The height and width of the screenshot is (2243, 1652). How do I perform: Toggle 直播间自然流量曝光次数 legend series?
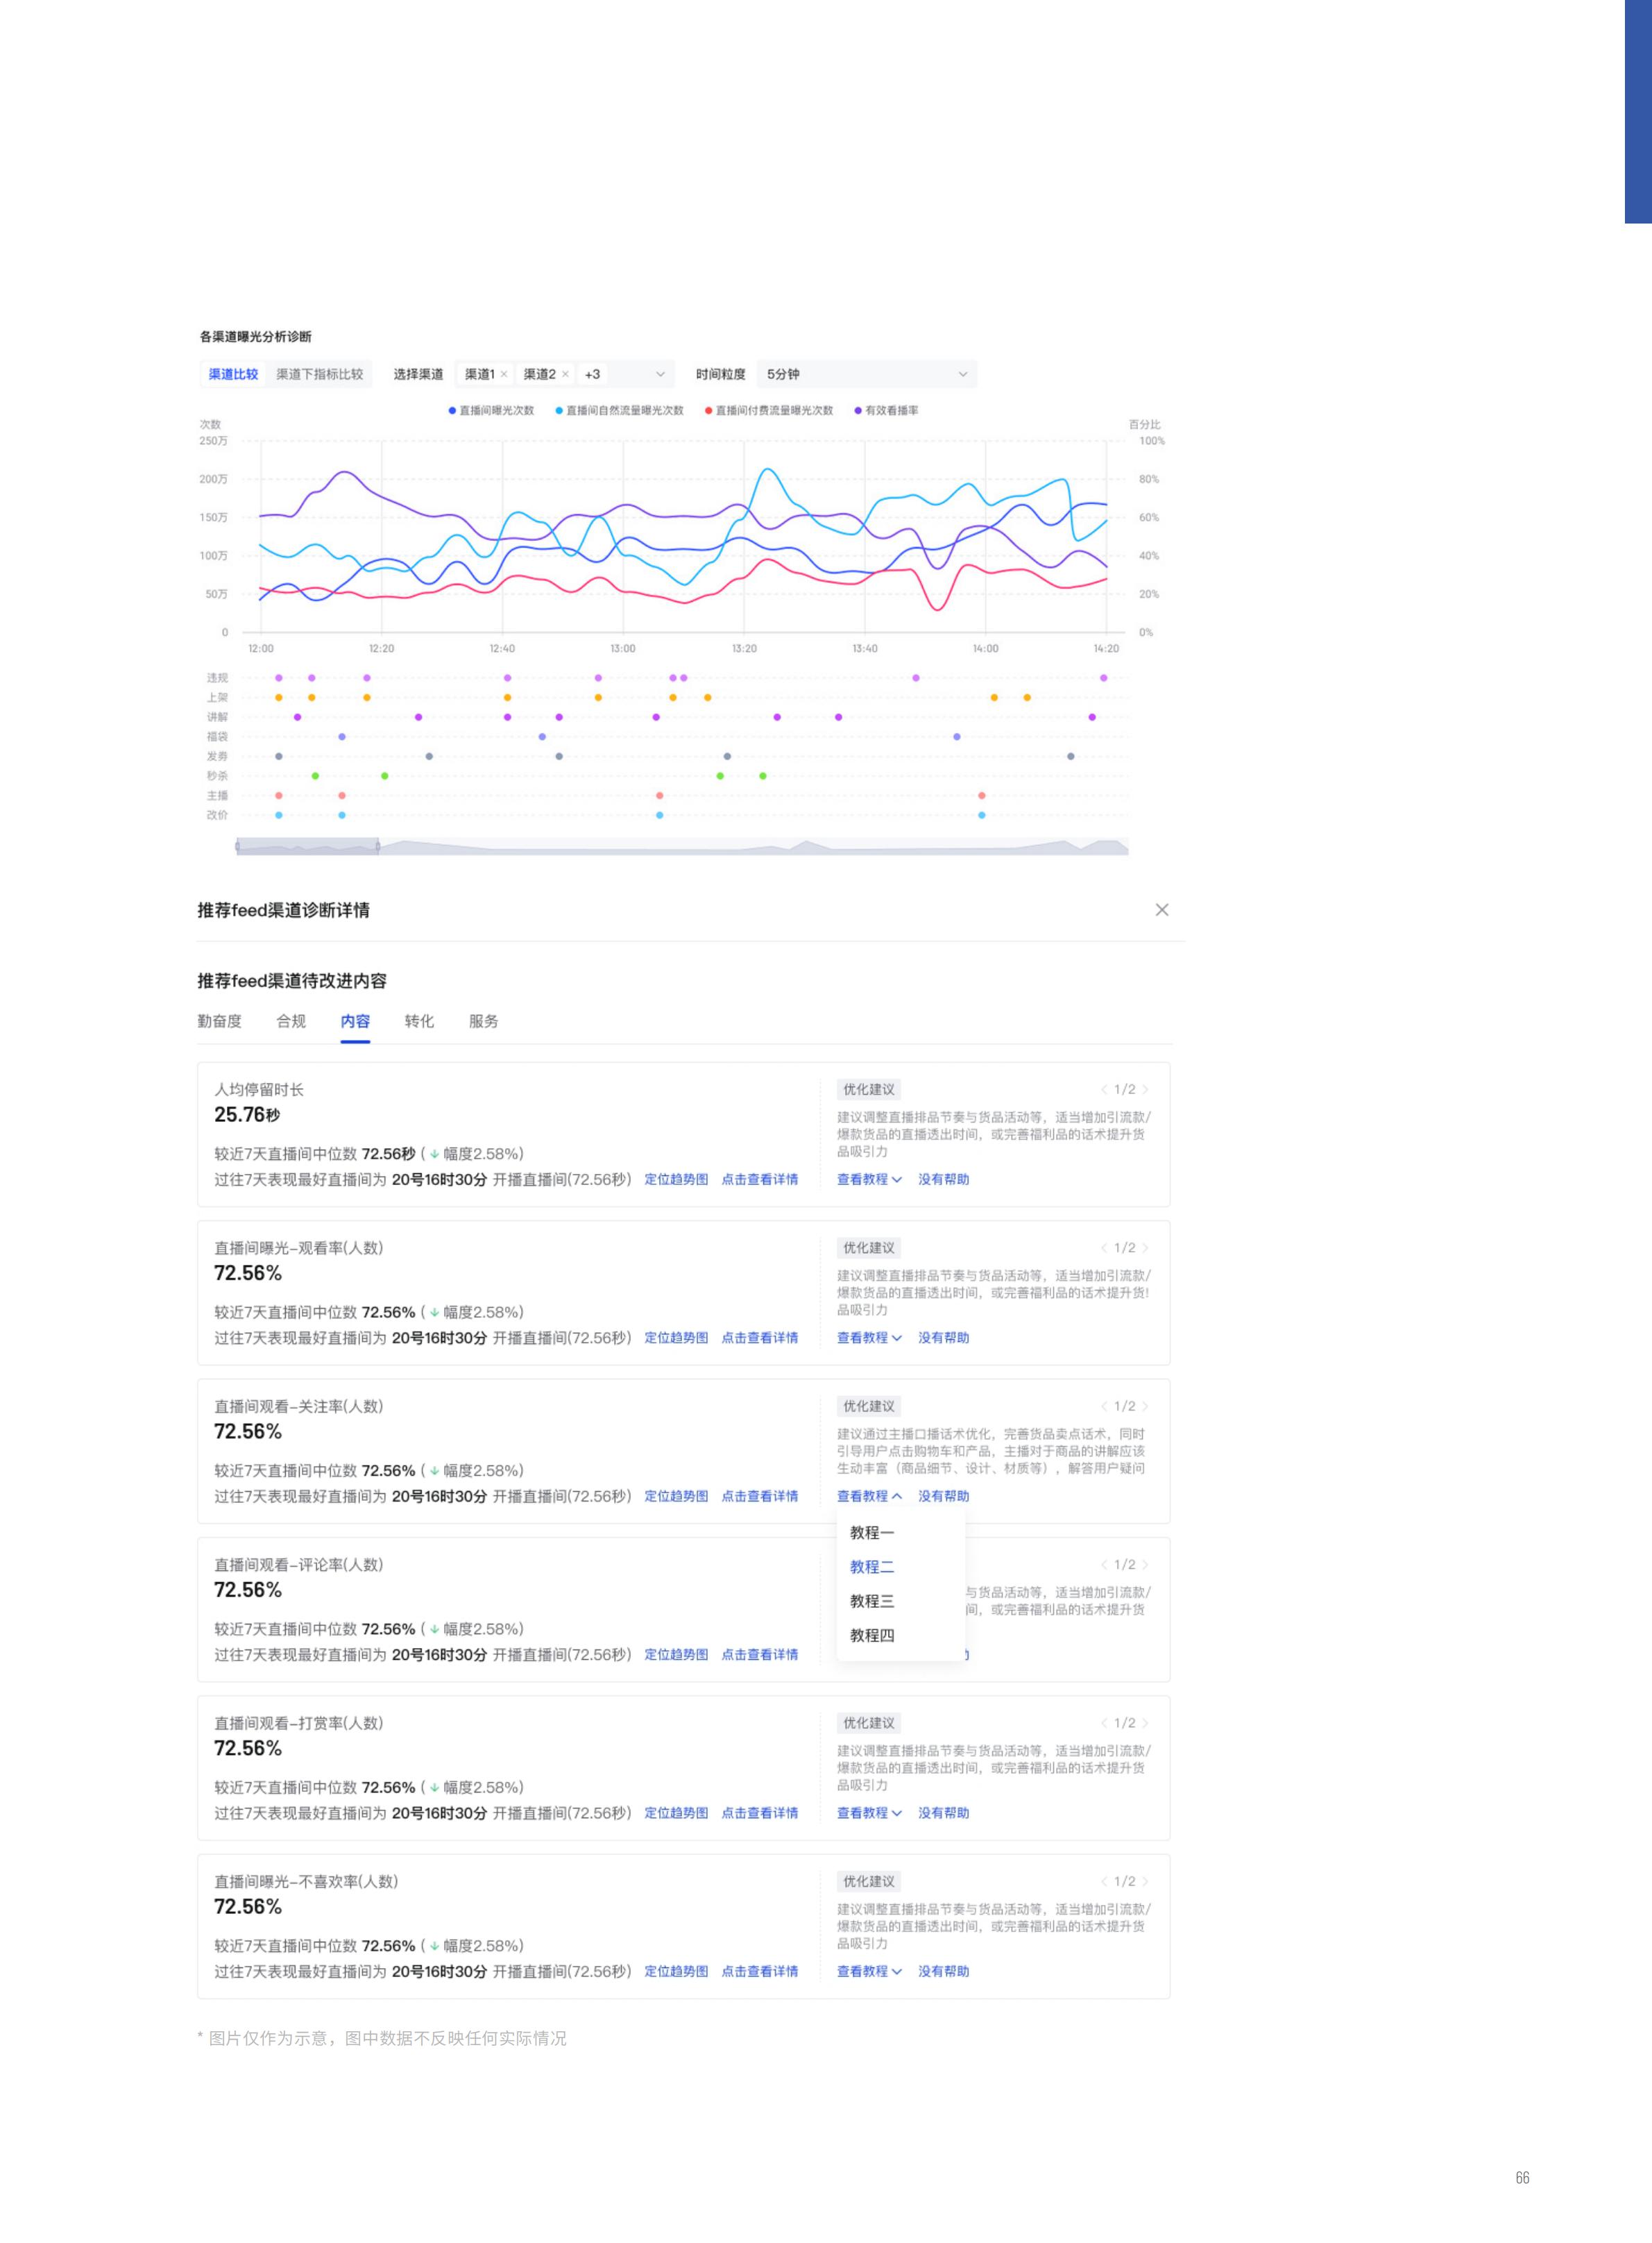click(x=619, y=410)
